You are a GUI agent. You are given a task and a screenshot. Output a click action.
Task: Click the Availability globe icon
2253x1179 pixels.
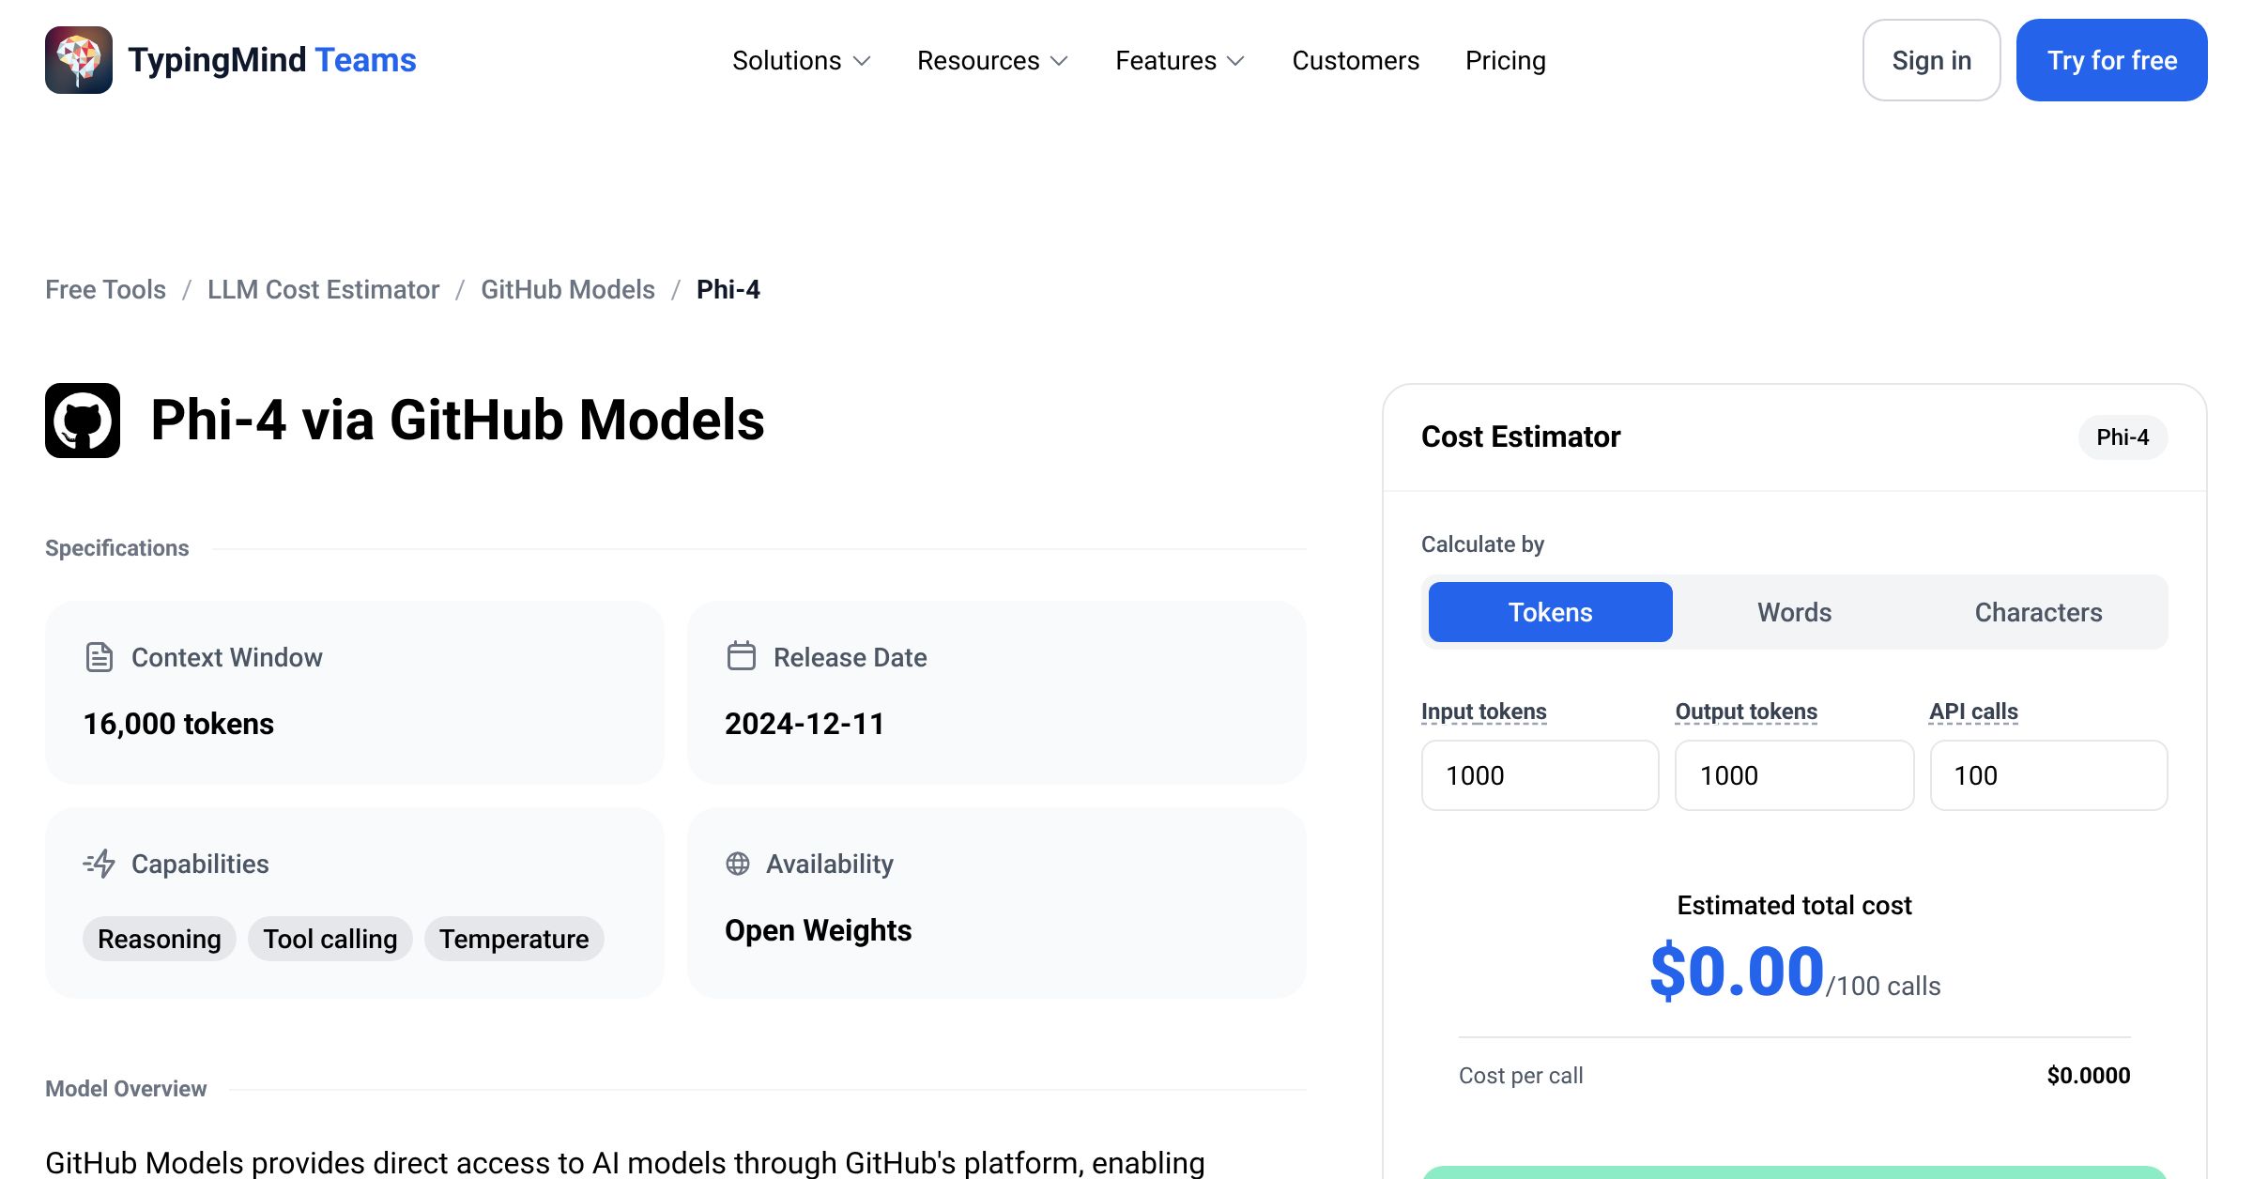point(738,864)
